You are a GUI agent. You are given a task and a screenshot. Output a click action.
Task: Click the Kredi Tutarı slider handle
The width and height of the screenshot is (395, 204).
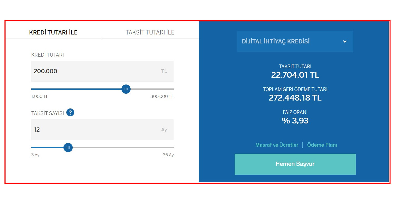click(126, 89)
